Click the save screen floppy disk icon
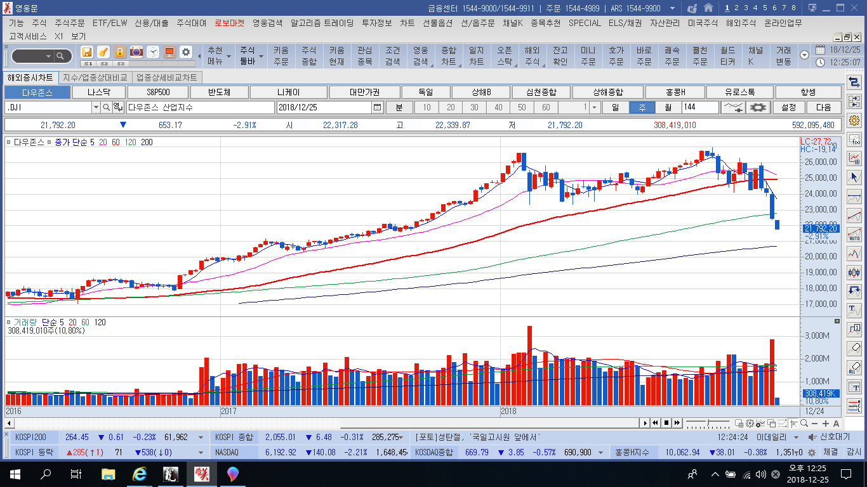 click(x=87, y=52)
